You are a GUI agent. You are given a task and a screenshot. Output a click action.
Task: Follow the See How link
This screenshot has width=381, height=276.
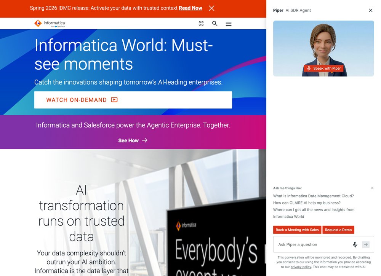pyautogui.click(x=133, y=140)
